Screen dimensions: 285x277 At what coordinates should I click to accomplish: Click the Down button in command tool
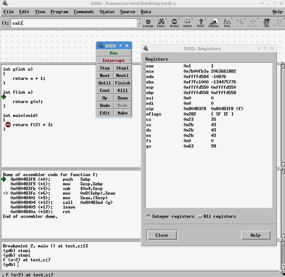tap(123, 98)
